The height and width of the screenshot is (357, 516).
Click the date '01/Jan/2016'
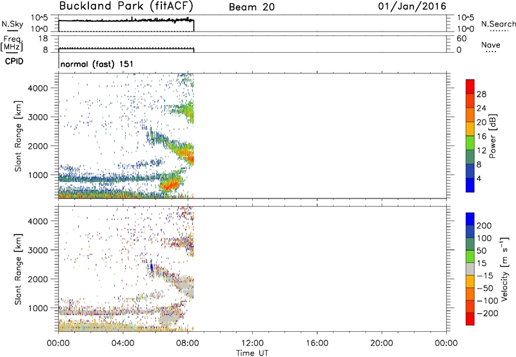click(x=412, y=6)
